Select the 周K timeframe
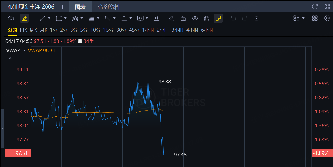The height and width of the screenshot is (167, 333). [33, 30]
